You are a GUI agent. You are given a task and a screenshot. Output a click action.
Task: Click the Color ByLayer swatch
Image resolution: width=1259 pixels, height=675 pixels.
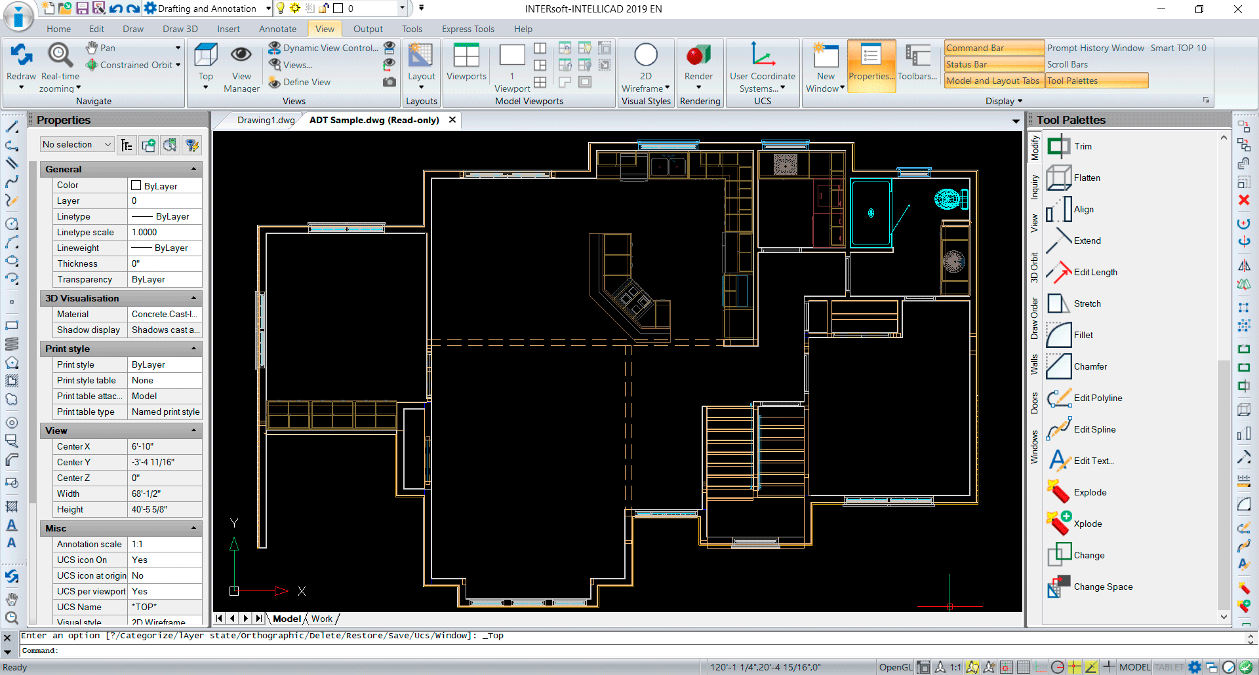click(x=136, y=185)
